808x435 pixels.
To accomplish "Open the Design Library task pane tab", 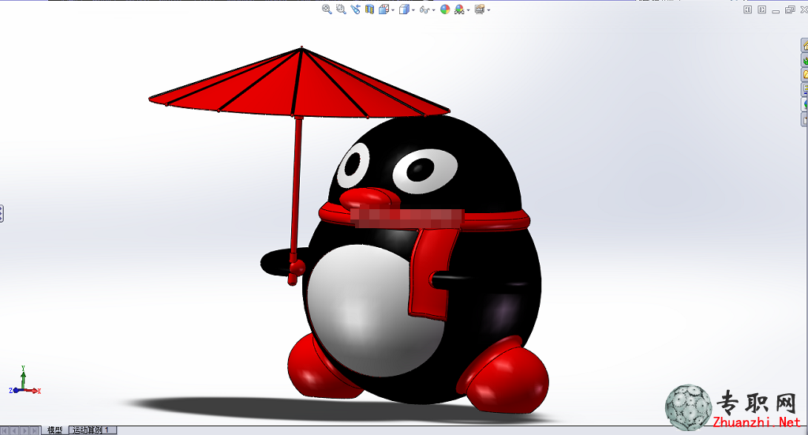I will 804,60.
